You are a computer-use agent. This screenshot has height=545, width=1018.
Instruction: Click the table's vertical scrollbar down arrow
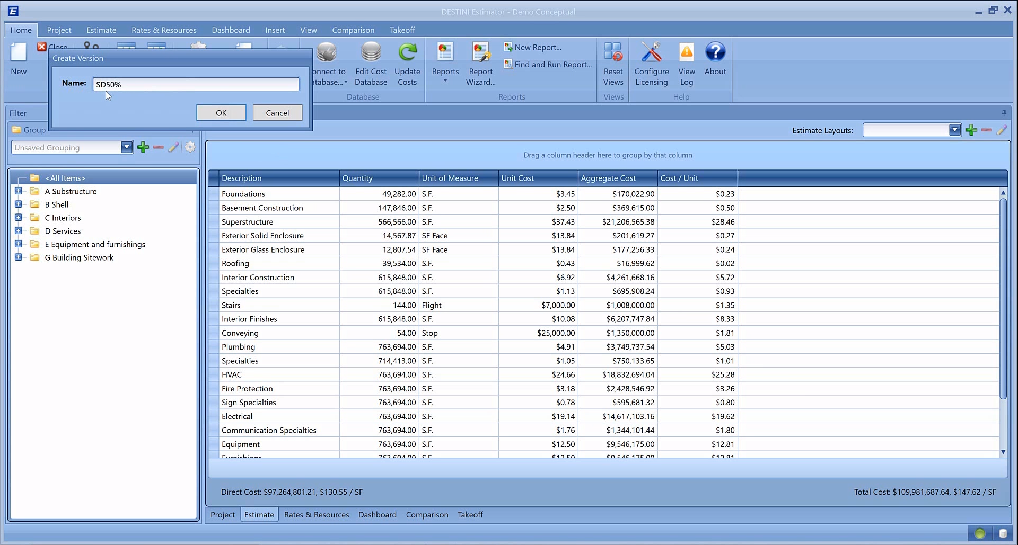[1003, 452]
